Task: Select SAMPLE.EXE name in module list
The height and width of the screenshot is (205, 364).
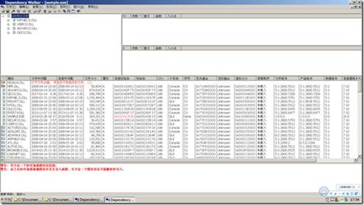Action: coord(16,116)
